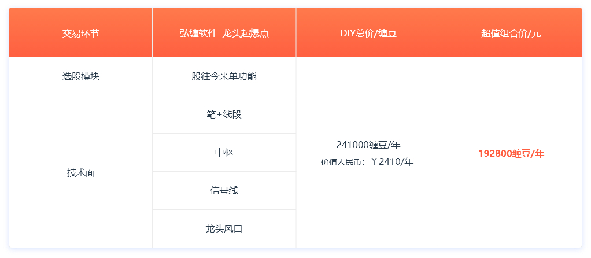Viewport: 591px width, 258px height.
Task: Click the red 192800缠豆/年 combo price
Action: [x=511, y=153]
